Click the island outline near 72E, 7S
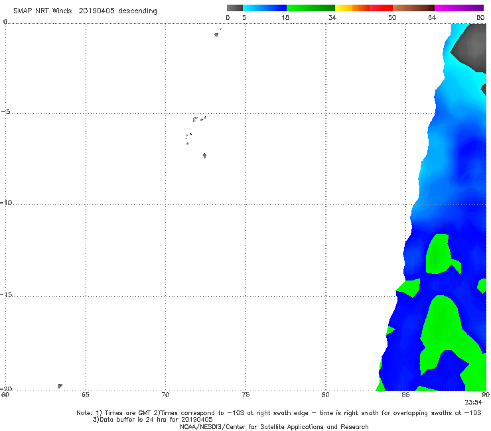The height and width of the screenshot is (431, 491). click(204, 156)
